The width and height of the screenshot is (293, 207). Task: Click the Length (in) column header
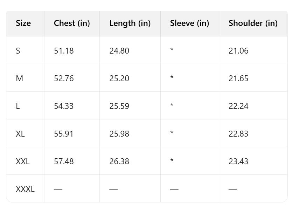(x=130, y=23)
